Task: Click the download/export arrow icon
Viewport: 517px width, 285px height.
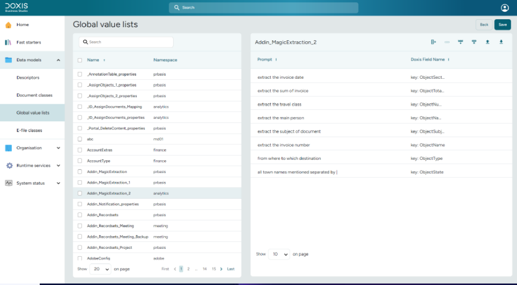Action: [x=501, y=42]
